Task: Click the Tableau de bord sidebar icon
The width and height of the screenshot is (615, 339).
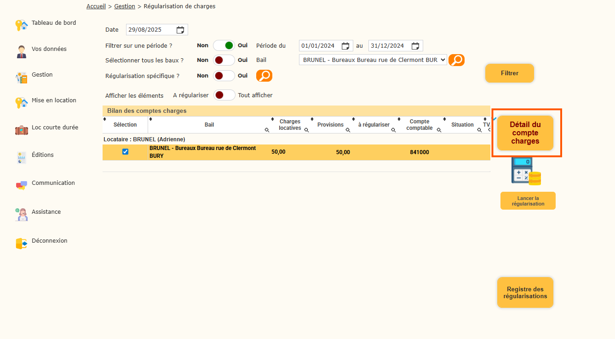Action: (x=21, y=25)
